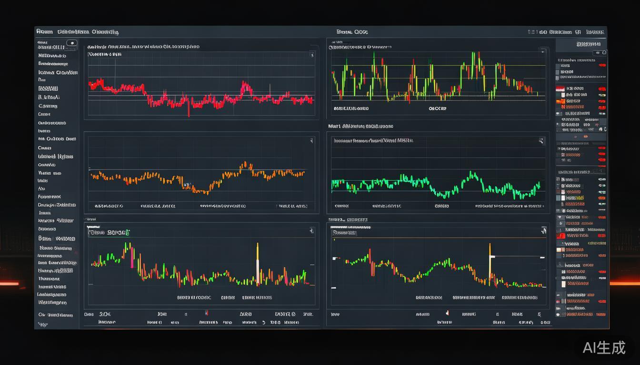
Task: Click the bottom-right chart's top-right corner icon
Action: click(x=543, y=231)
